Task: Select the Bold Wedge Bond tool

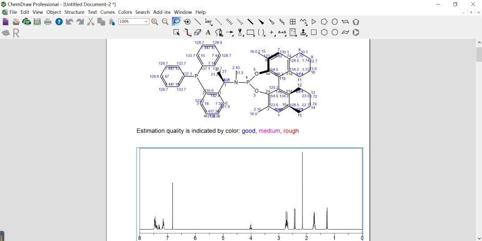Action: point(261,22)
